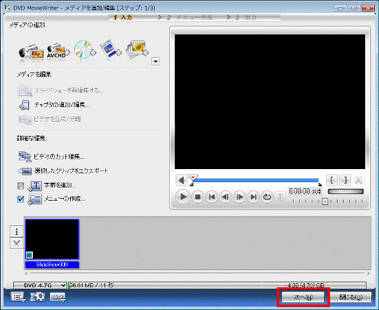Open メニューの作成 menu editor icon
This screenshot has height=310, width=379.
pos(35,199)
